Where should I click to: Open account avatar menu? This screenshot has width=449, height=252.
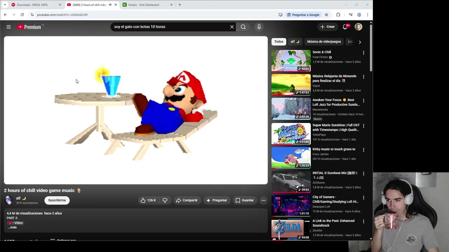(x=358, y=27)
